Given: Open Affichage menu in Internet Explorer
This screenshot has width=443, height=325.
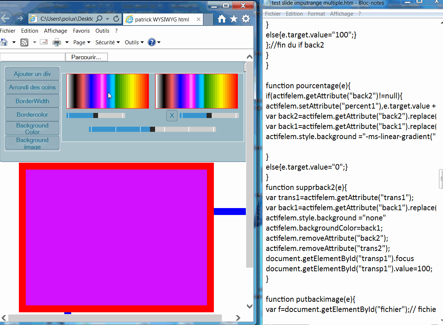Looking at the screenshot, I should tap(56, 31).
